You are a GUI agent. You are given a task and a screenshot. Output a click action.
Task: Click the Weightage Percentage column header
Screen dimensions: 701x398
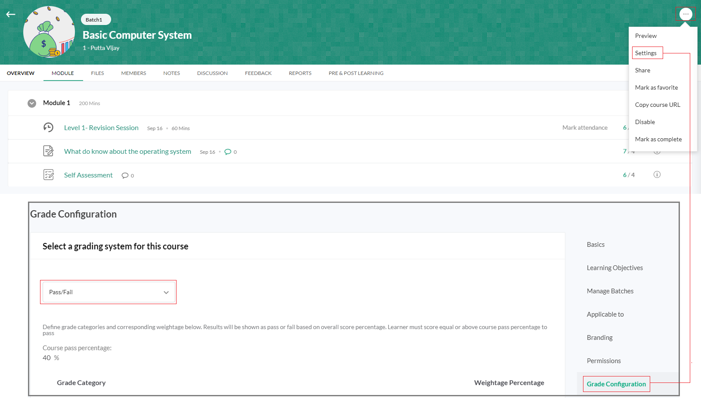pyautogui.click(x=509, y=383)
